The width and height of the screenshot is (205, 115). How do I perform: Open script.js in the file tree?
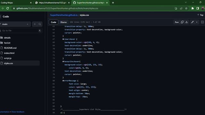click(x=8, y=58)
